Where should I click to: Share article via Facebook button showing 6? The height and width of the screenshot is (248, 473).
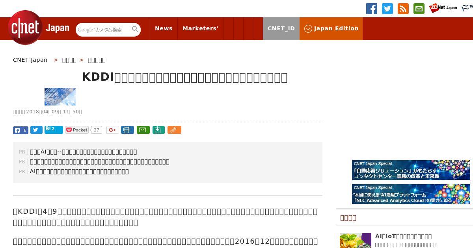[20, 130]
